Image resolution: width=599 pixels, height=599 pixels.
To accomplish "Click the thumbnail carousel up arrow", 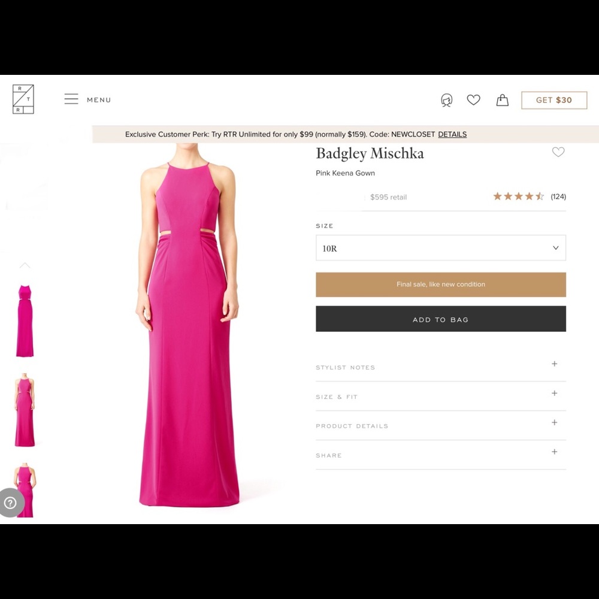I will coord(25,265).
